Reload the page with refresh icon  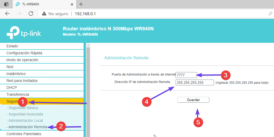(31, 14)
